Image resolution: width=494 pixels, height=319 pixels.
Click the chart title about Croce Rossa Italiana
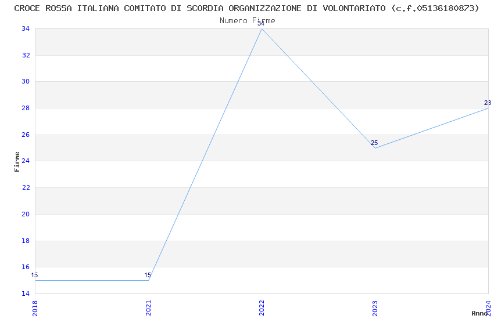tap(246, 9)
